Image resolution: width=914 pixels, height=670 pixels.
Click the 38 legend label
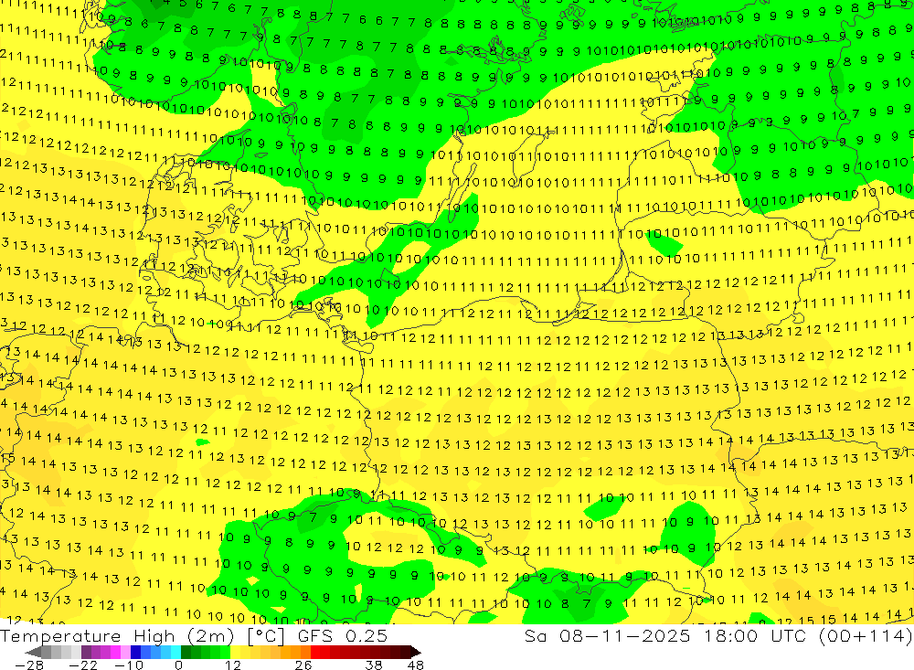coord(374,665)
